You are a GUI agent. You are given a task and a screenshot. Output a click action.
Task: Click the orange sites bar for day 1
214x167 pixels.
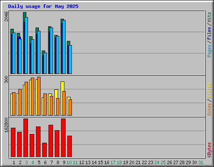coord(14,104)
